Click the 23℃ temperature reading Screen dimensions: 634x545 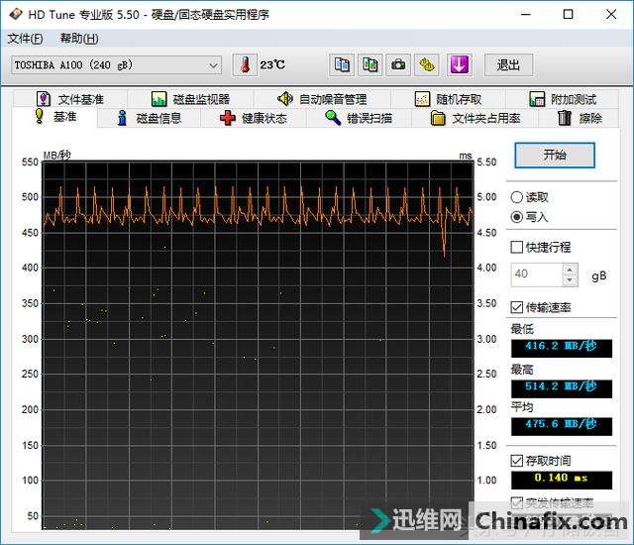272,64
